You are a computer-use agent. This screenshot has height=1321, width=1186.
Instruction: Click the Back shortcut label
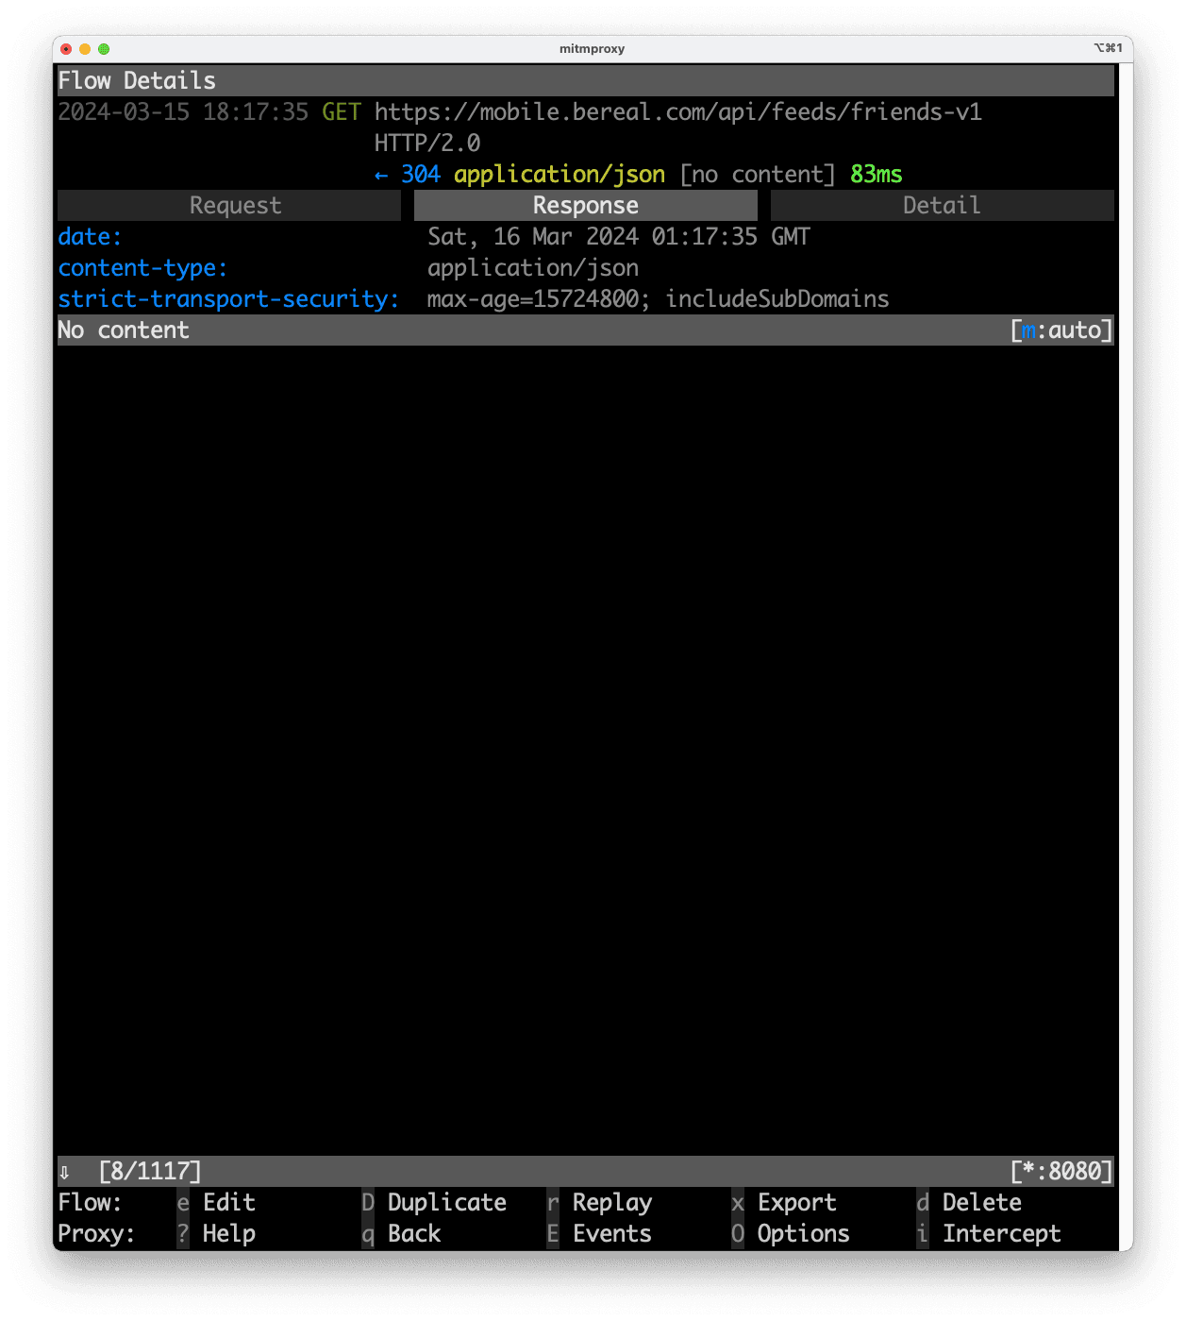414,1233
